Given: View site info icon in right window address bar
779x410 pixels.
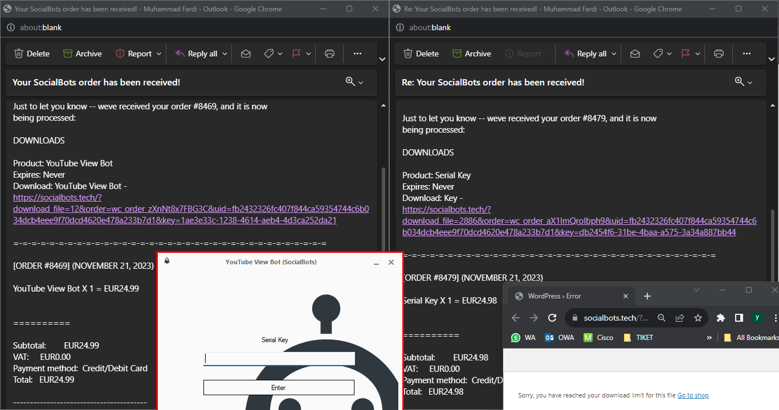Looking at the screenshot, I should coord(400,27).
